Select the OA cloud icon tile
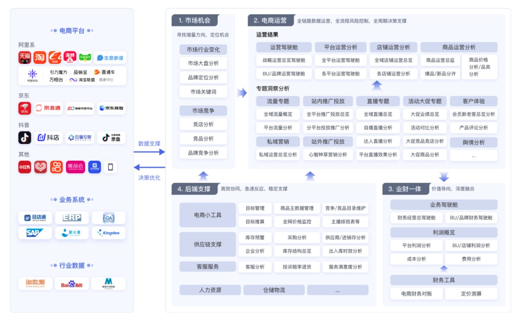519x318 pixels. point(109,218)
